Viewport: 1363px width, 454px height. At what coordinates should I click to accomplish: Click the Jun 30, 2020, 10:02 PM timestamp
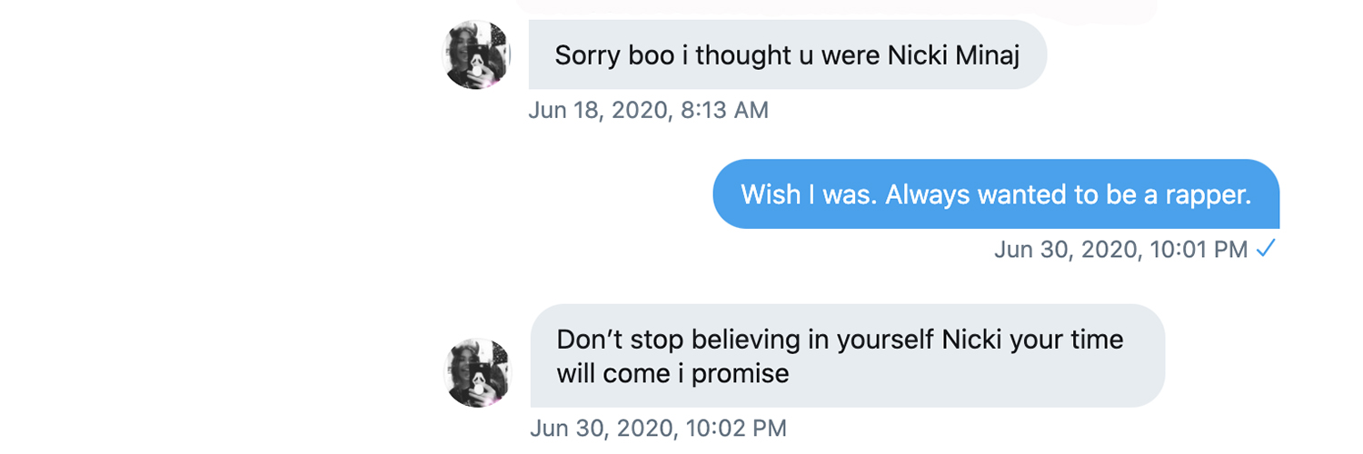click(658, 428)
